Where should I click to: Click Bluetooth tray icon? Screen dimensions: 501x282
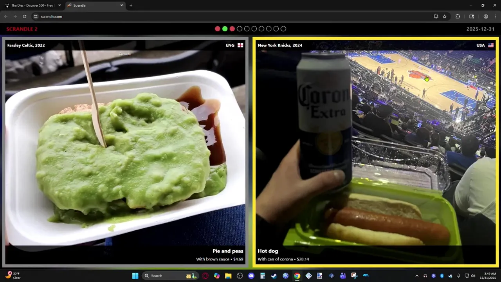442,276
